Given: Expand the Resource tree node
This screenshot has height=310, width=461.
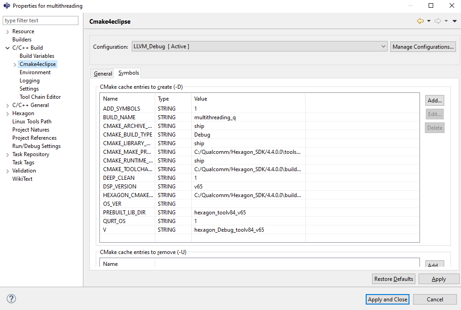Looking at the screenshot, I should pos(8,32).
